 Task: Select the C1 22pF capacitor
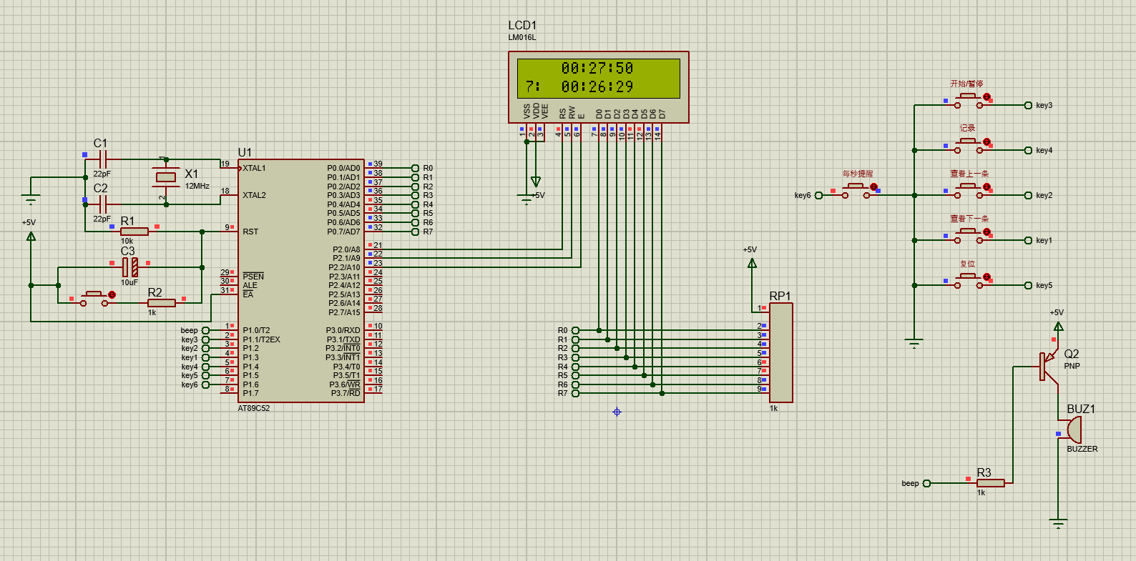coord(102,159)
